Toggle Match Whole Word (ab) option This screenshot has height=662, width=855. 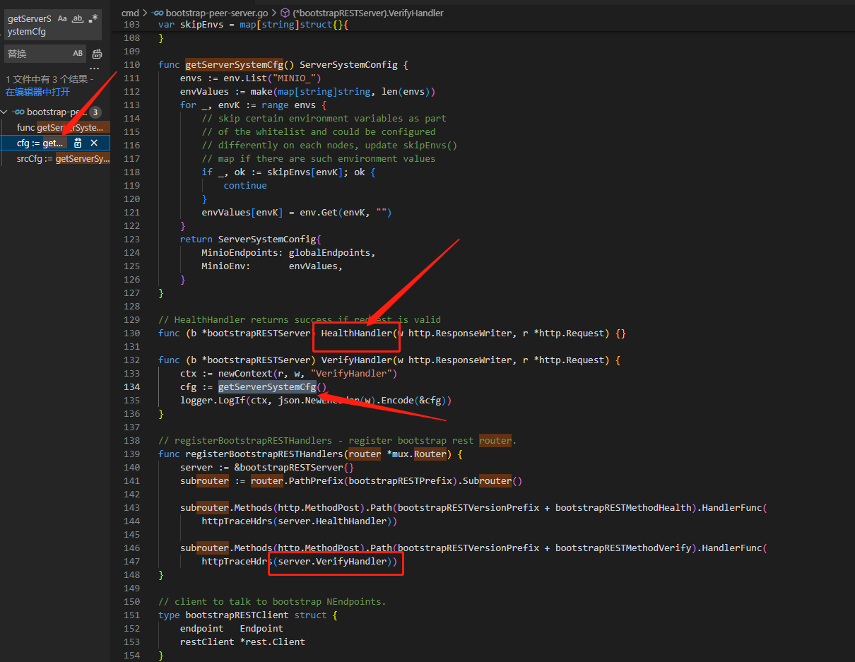coord(78,18)
